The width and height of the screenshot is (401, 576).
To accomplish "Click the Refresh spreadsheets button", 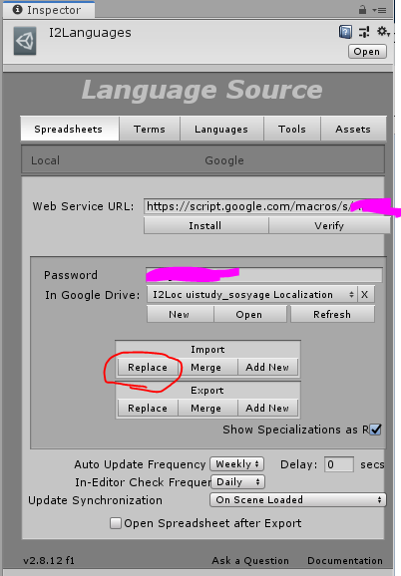I will point(332,315).
